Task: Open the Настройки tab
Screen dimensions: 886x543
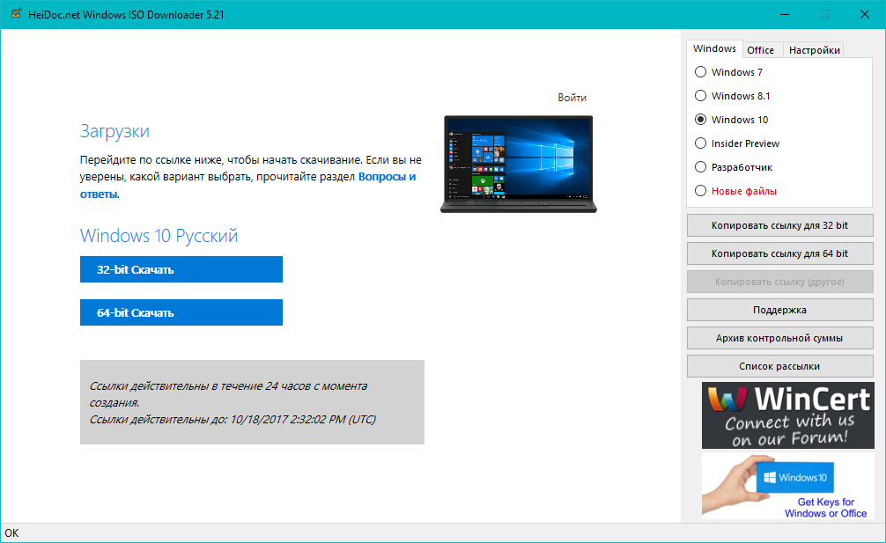Action: click(x=815, y=50)
